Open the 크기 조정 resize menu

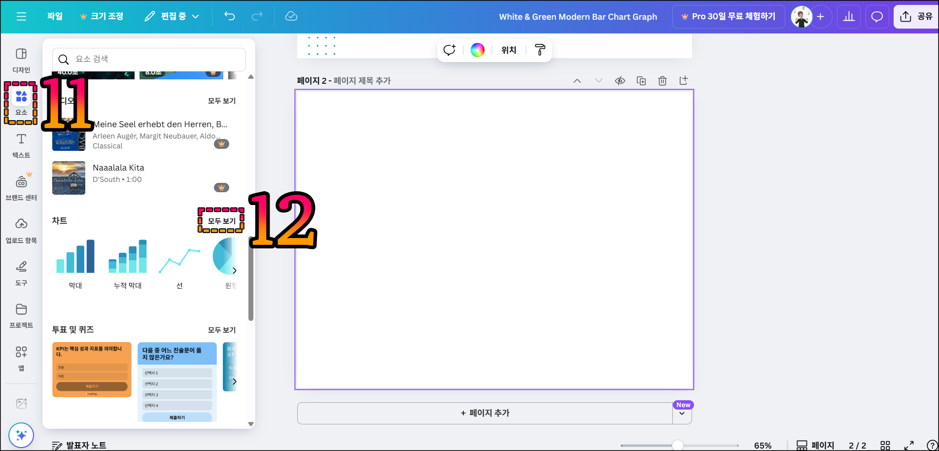click(x=102, y=16)
